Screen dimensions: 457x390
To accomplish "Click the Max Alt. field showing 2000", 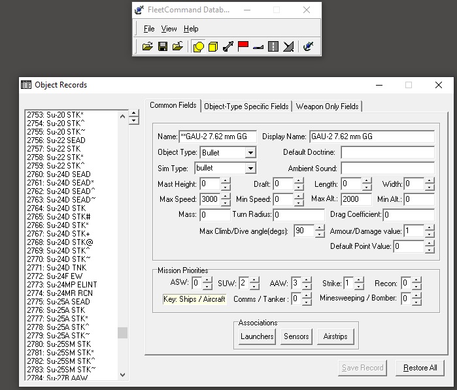I will tap(356, 199).
